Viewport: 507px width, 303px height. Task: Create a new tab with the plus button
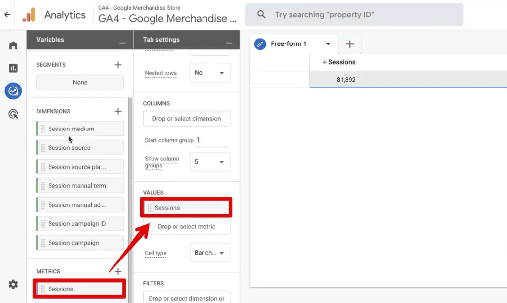pyautogui.click(x=350, y=44)
